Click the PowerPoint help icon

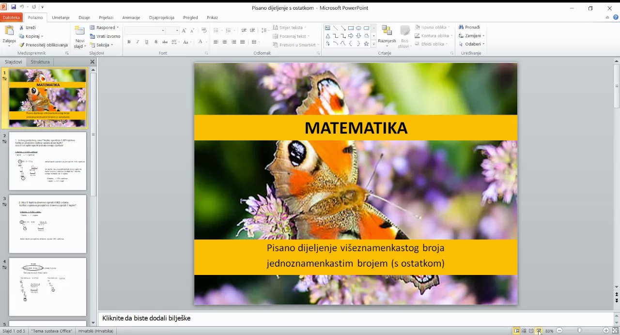[616, 17]
